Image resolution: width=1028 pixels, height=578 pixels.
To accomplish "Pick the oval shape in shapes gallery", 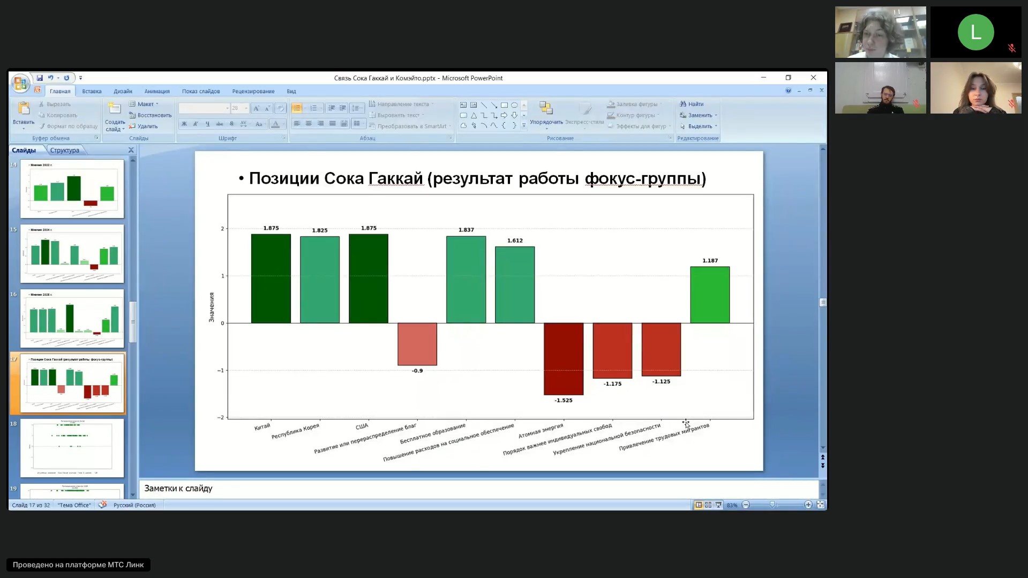I will click(514, 105).
